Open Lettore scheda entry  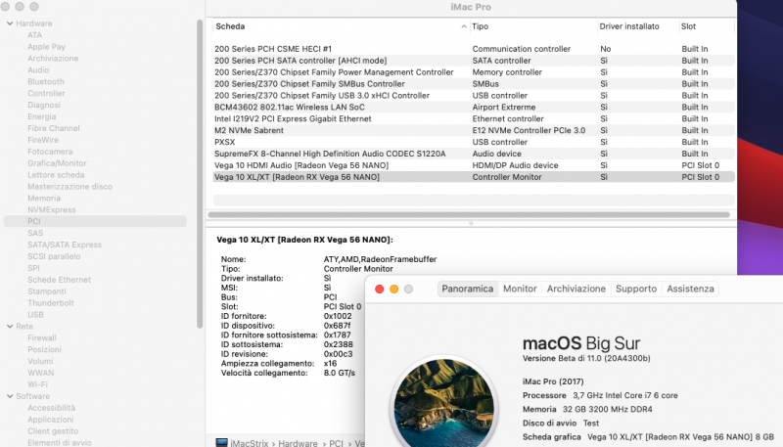(x=56, y=175)
